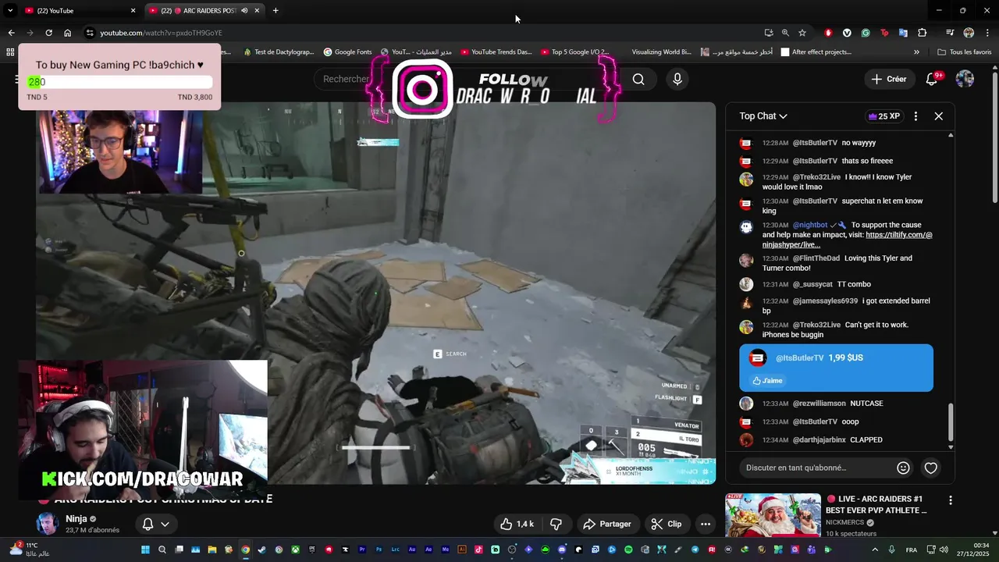Close the live chat panel
The height and width of the screenshot is (562, 999).
[x=939, y=116]
